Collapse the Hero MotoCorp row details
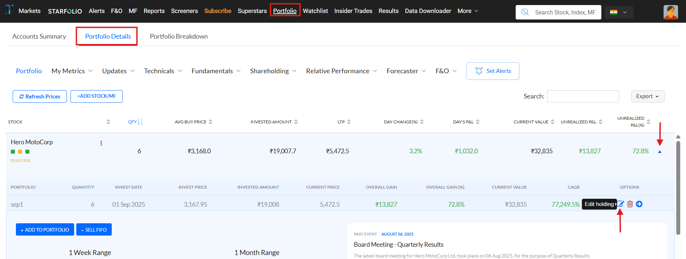 click(660, 152)
